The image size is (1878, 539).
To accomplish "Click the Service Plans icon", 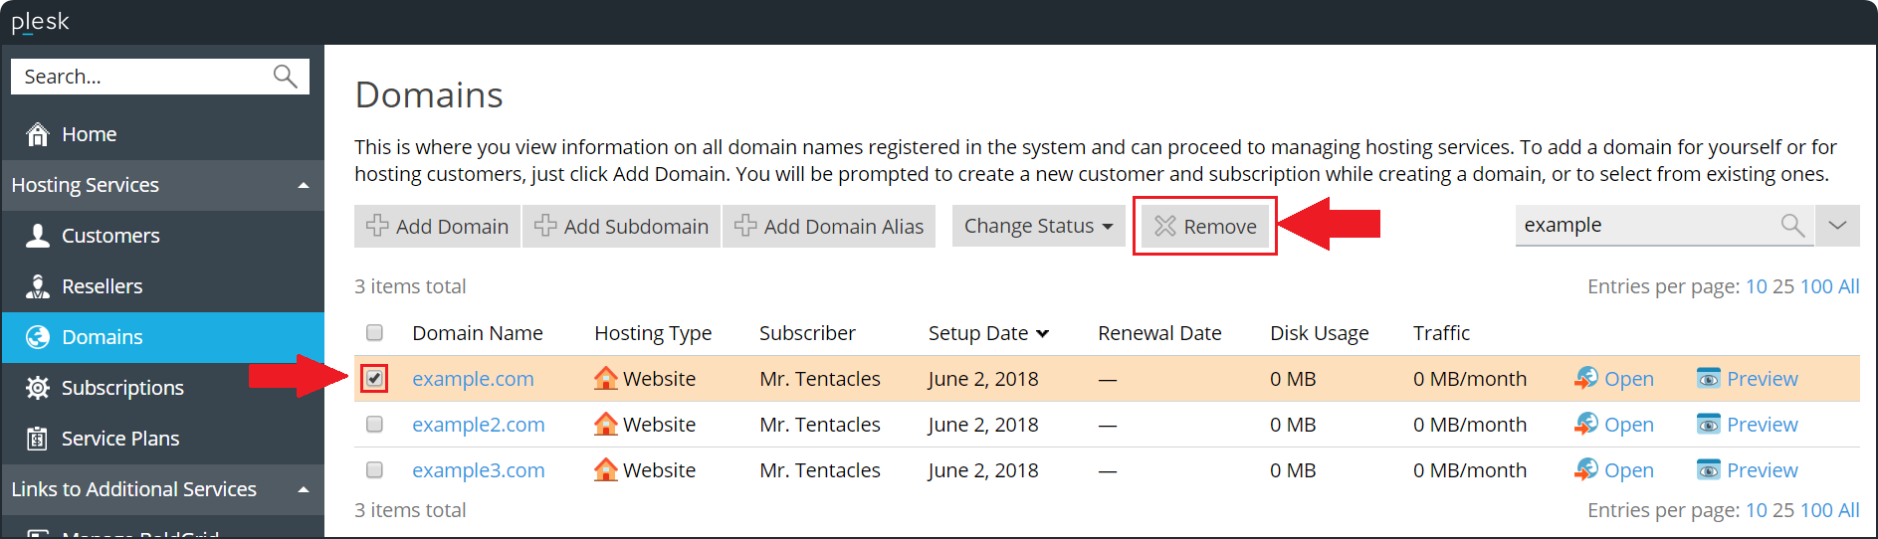I will pyautogui.click(x=38, y=439).
